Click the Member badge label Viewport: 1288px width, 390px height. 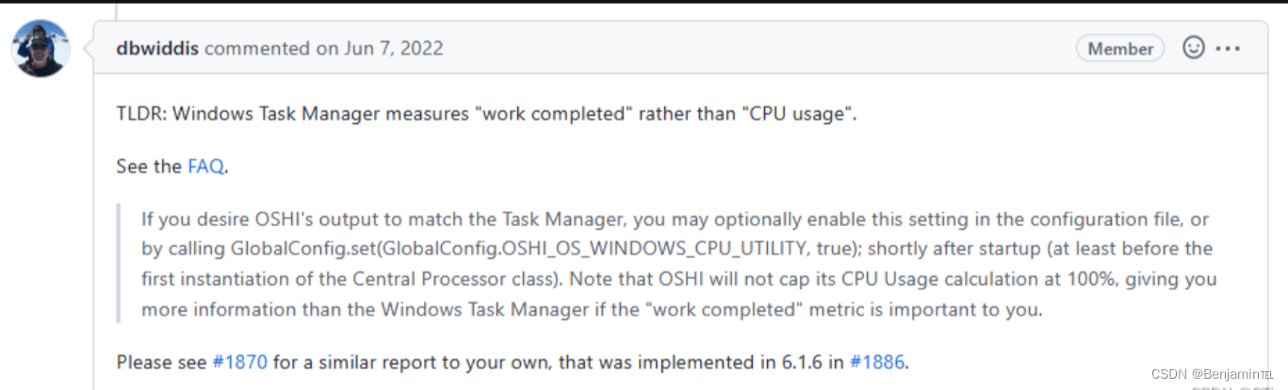click(1120, 48)
